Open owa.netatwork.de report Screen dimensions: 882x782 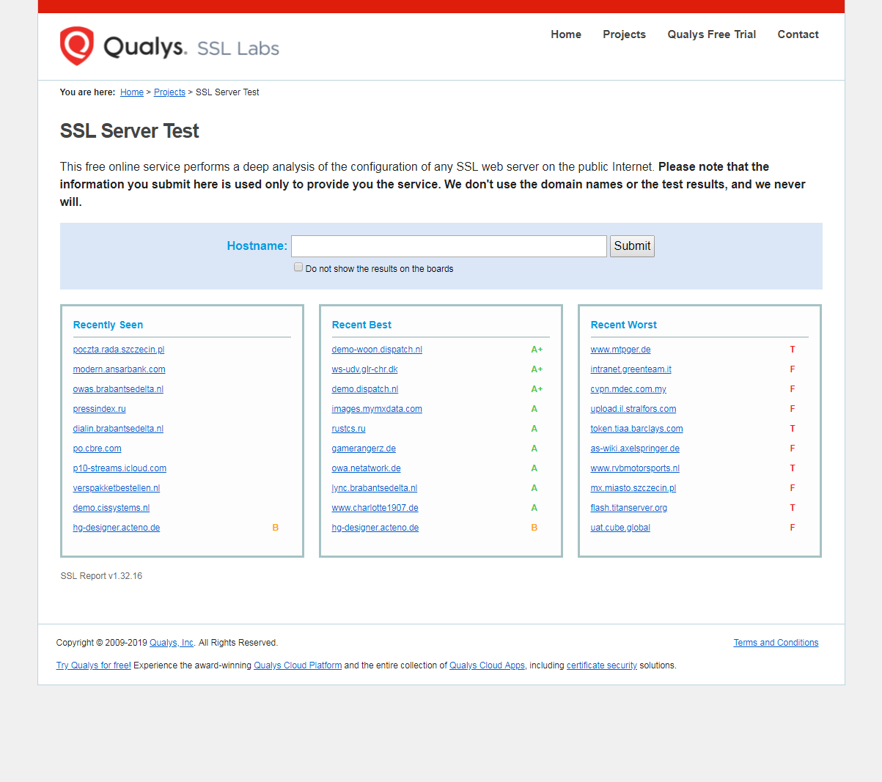tap(367, 468)
